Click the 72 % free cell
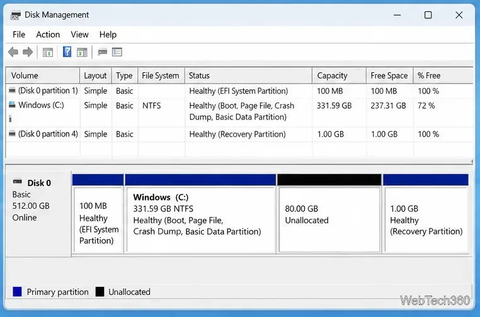Image resolution: width=480 pixels, height=317 pixels. [x=426, y=106]
